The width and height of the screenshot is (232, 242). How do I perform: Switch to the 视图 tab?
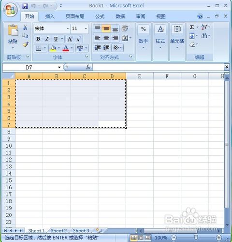[x=161, y=16]
